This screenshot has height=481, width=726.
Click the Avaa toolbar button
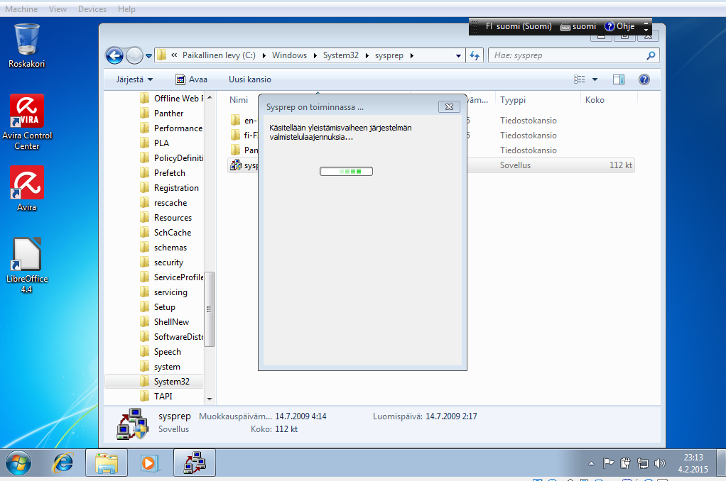pos(191,79)
